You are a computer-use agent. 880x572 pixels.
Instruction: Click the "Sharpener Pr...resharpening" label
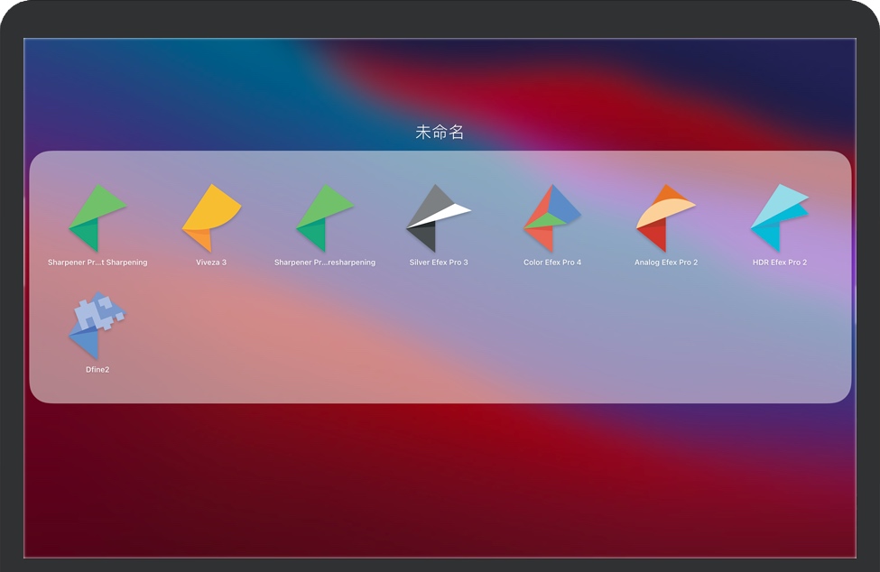pos(325,263)
